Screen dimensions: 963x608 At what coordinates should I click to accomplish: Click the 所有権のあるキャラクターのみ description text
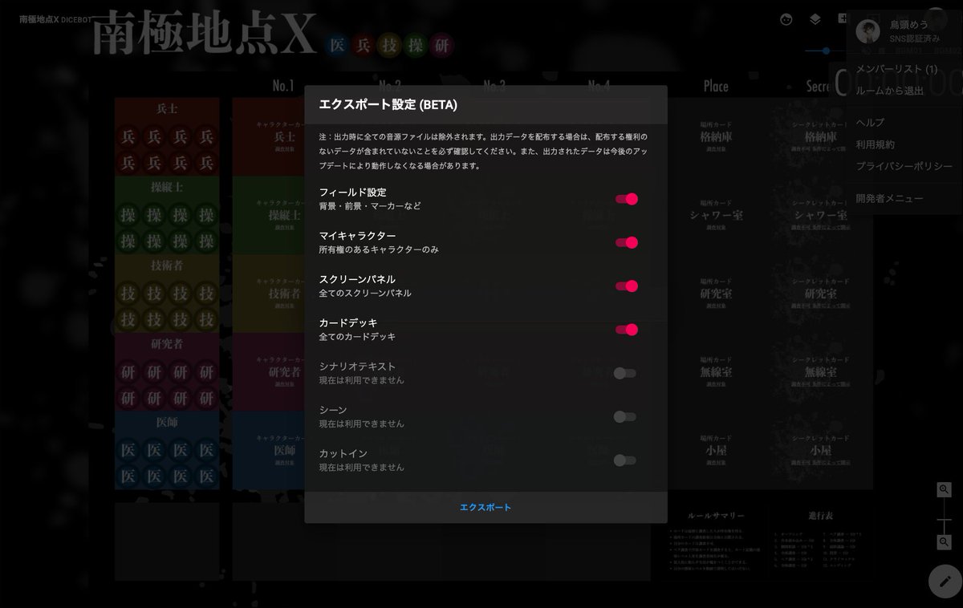379,249
